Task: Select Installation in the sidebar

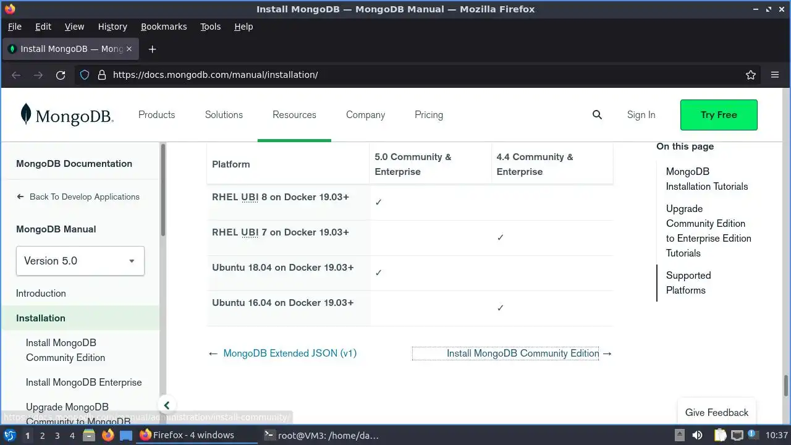Action: (80, 318)
